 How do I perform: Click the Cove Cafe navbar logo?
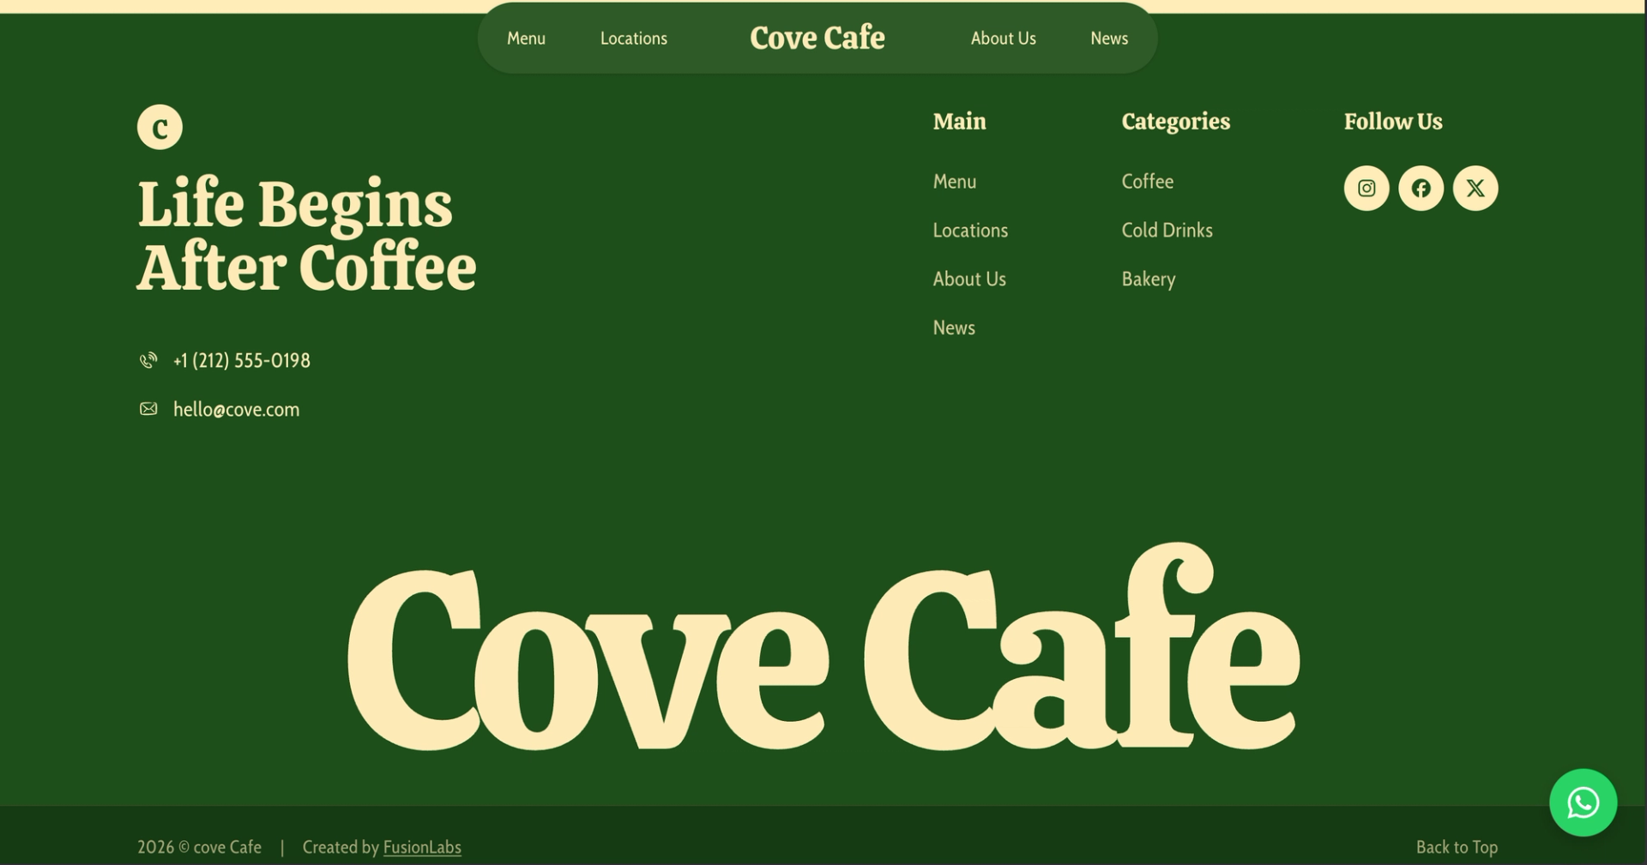[817, 37]
